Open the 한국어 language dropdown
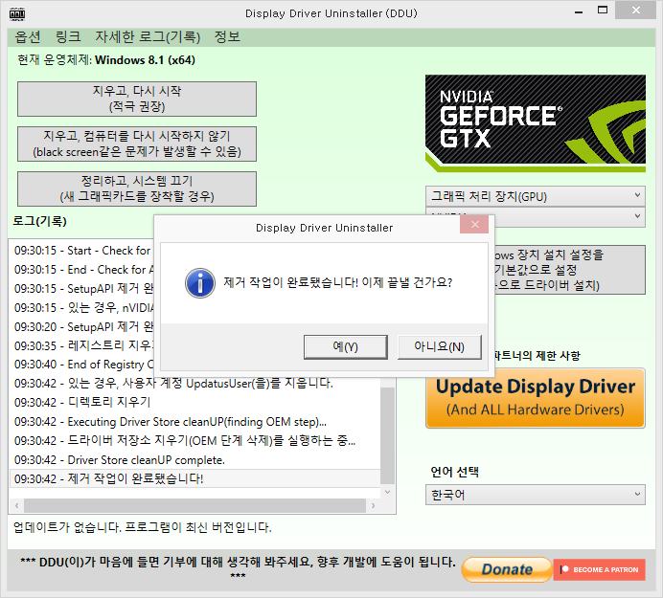 536,495
